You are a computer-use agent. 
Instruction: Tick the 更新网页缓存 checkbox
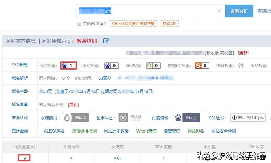tap(79, 24)
